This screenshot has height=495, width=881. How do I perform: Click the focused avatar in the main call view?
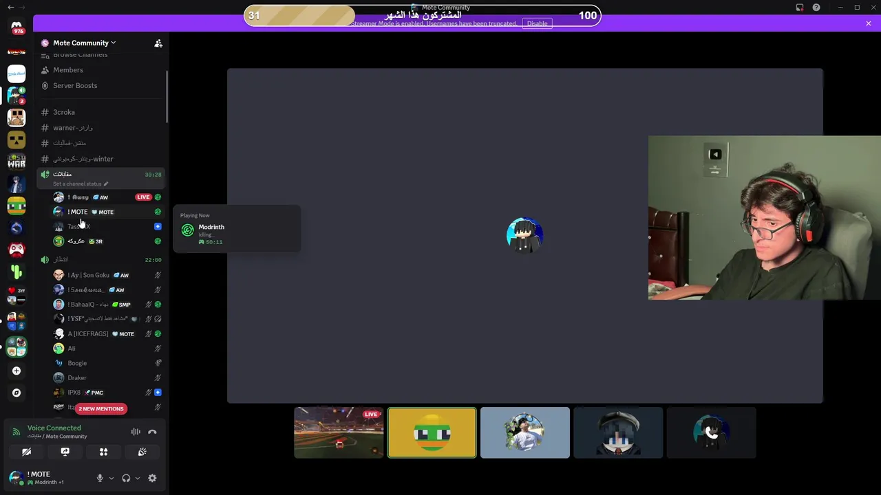point(524,236)
